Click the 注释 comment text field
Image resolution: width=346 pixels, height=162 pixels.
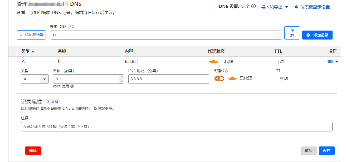click(x=177, y=127)
